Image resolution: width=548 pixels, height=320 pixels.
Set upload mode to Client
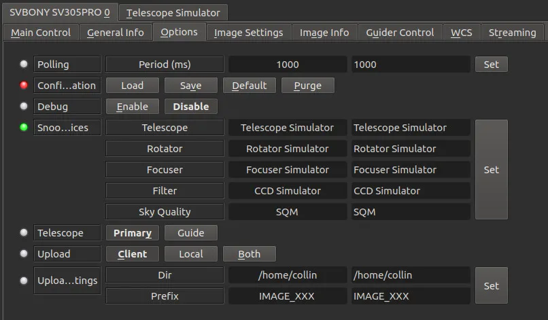133,254
